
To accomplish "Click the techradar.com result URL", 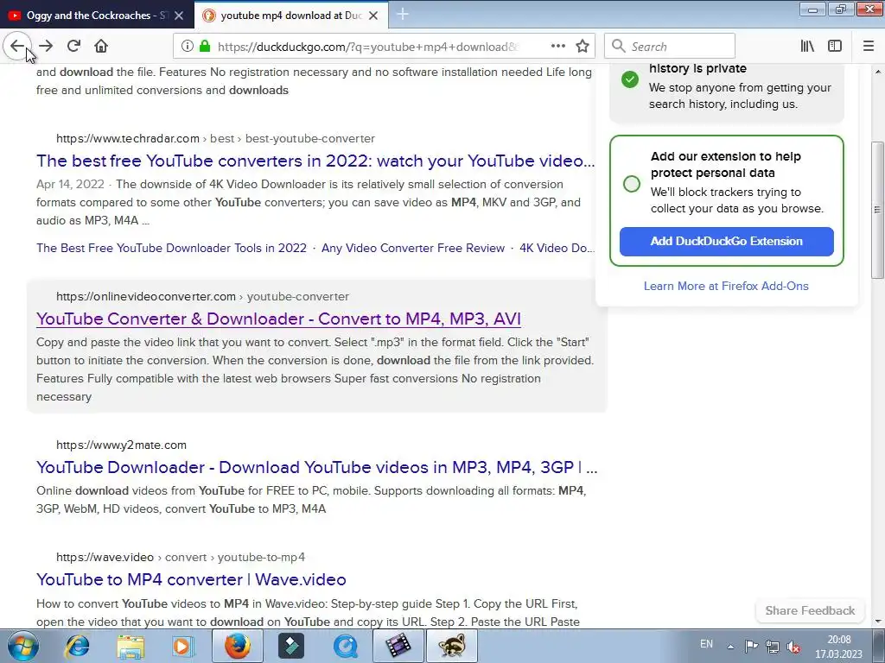I will [x=215, y=139].
